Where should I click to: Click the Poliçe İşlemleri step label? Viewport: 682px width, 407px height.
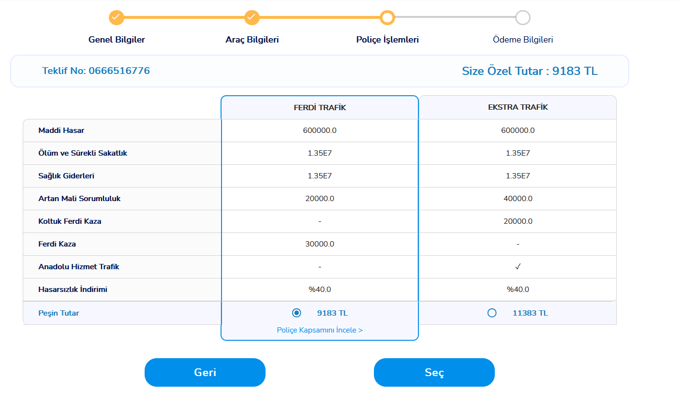387,40
